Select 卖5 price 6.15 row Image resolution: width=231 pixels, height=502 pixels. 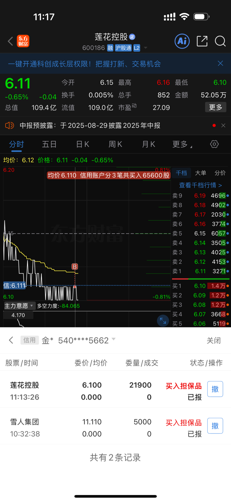coord(201,233)
